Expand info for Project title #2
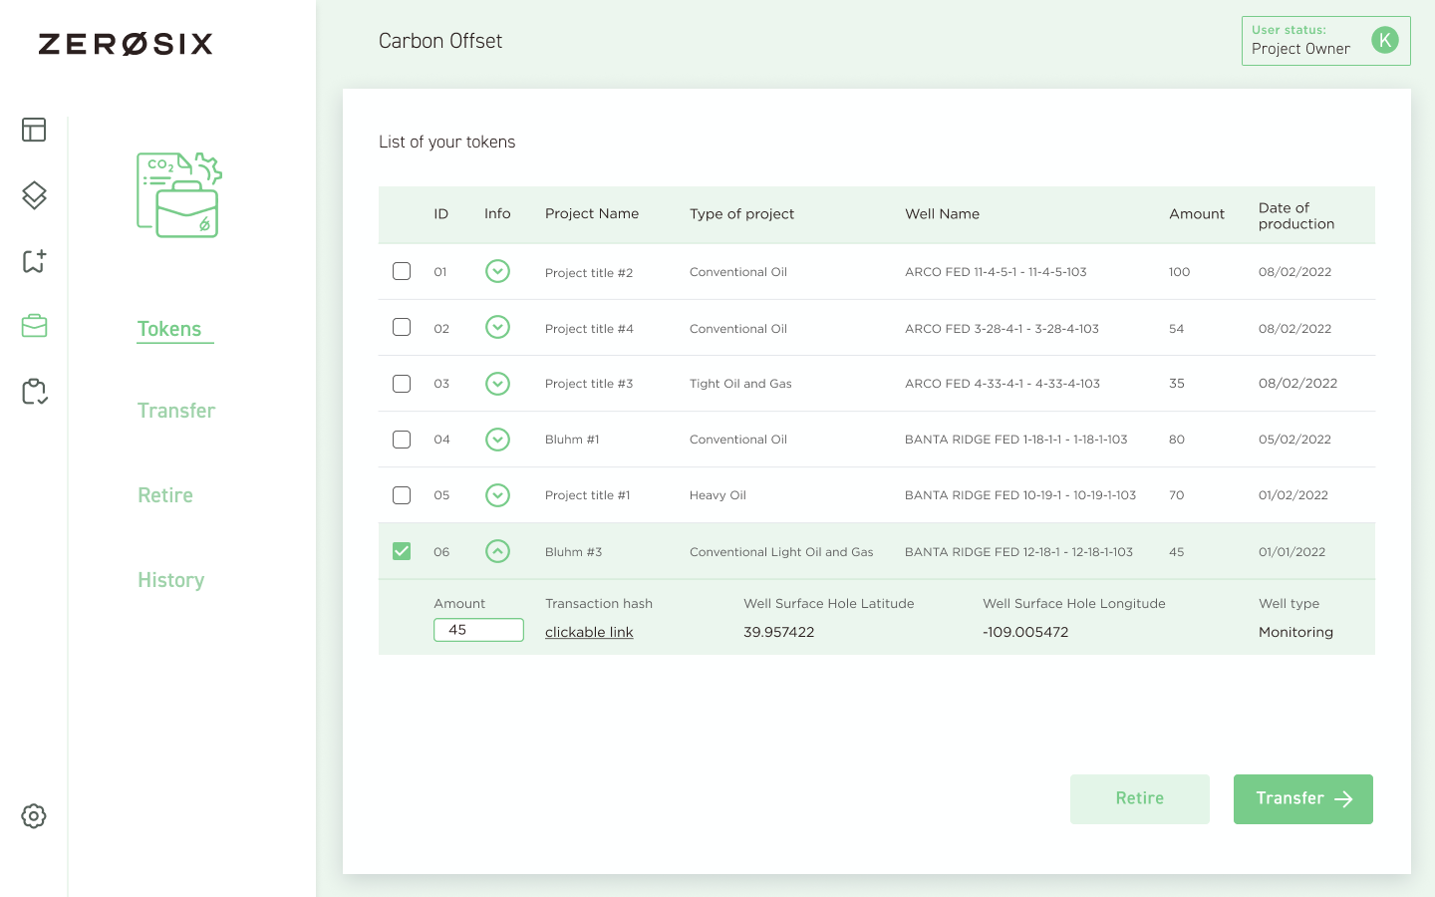 point(497,271)
